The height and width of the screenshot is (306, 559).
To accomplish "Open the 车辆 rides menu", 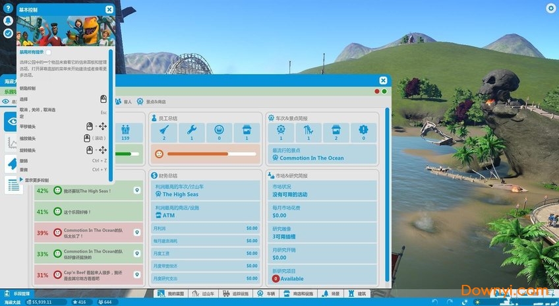I will click(x=266, y=293).
